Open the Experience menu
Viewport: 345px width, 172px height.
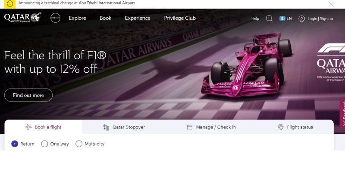pos(138,18)
